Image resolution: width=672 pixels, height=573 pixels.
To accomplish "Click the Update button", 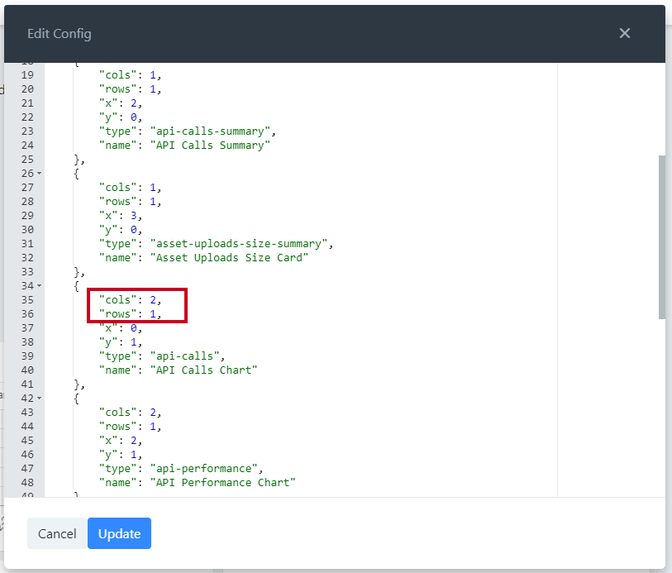I will pos(119,533).
